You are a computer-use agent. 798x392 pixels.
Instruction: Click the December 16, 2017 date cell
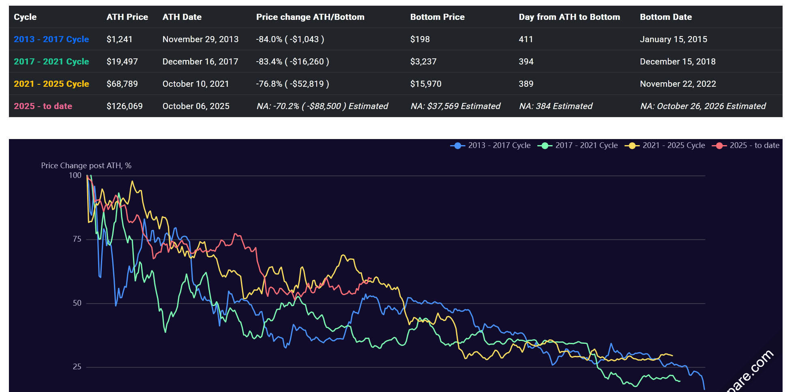(x=200, y=62)
